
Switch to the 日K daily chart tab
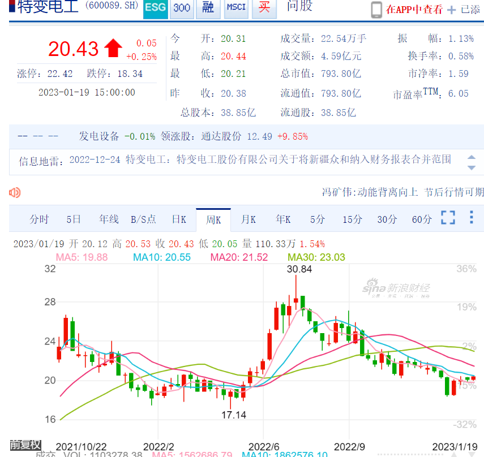click(179, 219)
